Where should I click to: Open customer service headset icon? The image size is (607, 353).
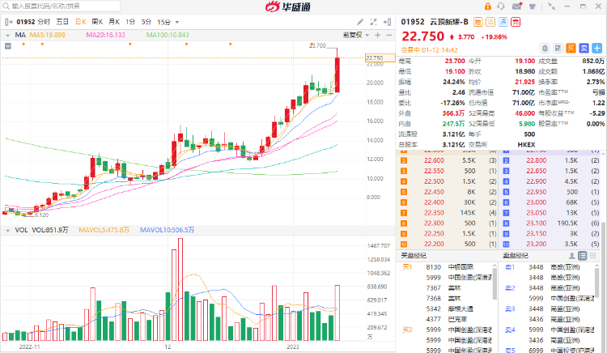(x=501, y=6)
